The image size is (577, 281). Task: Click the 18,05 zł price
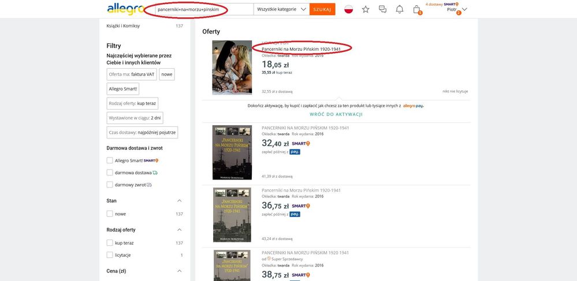tap(276, 65)
